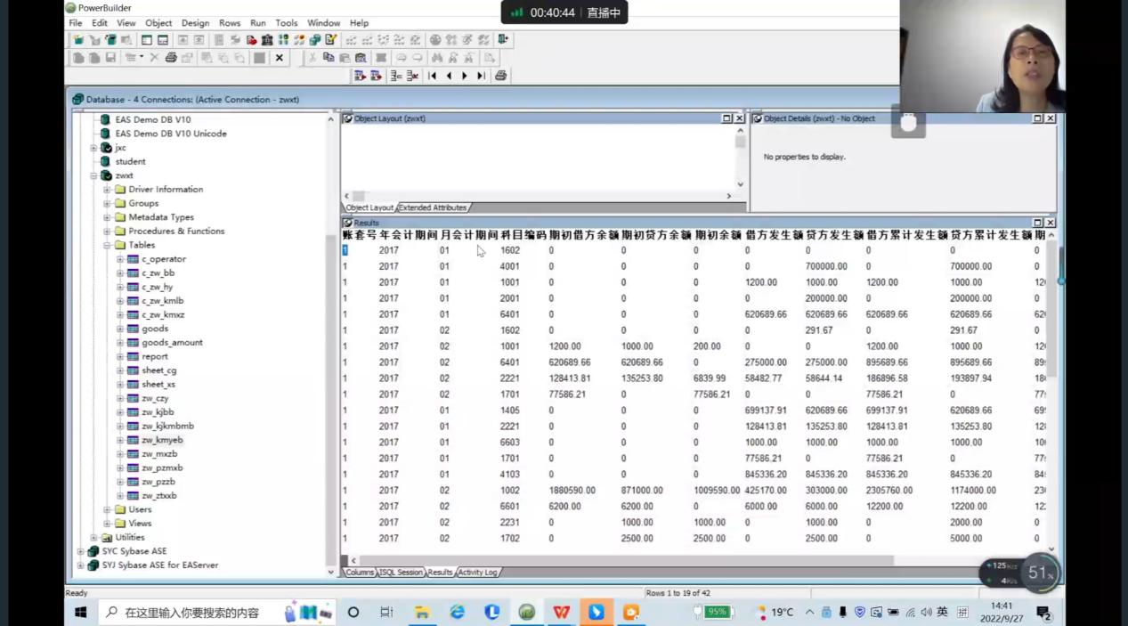Click the delete row icon
The height and width of the screenshot is (626, 1128).
pyautogui.click(x=412, y=76)
